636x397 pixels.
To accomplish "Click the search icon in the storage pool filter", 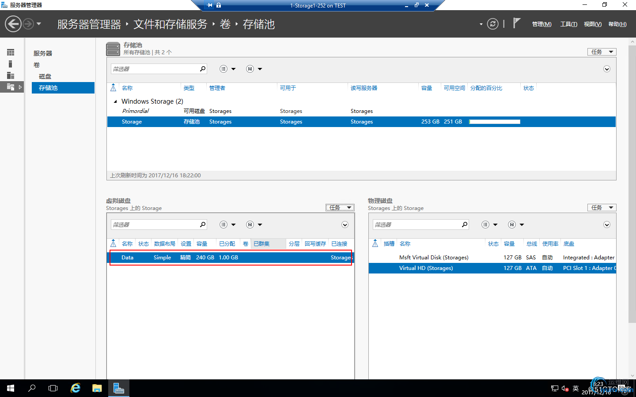I will pyautogui.click(x=203, y=69).
